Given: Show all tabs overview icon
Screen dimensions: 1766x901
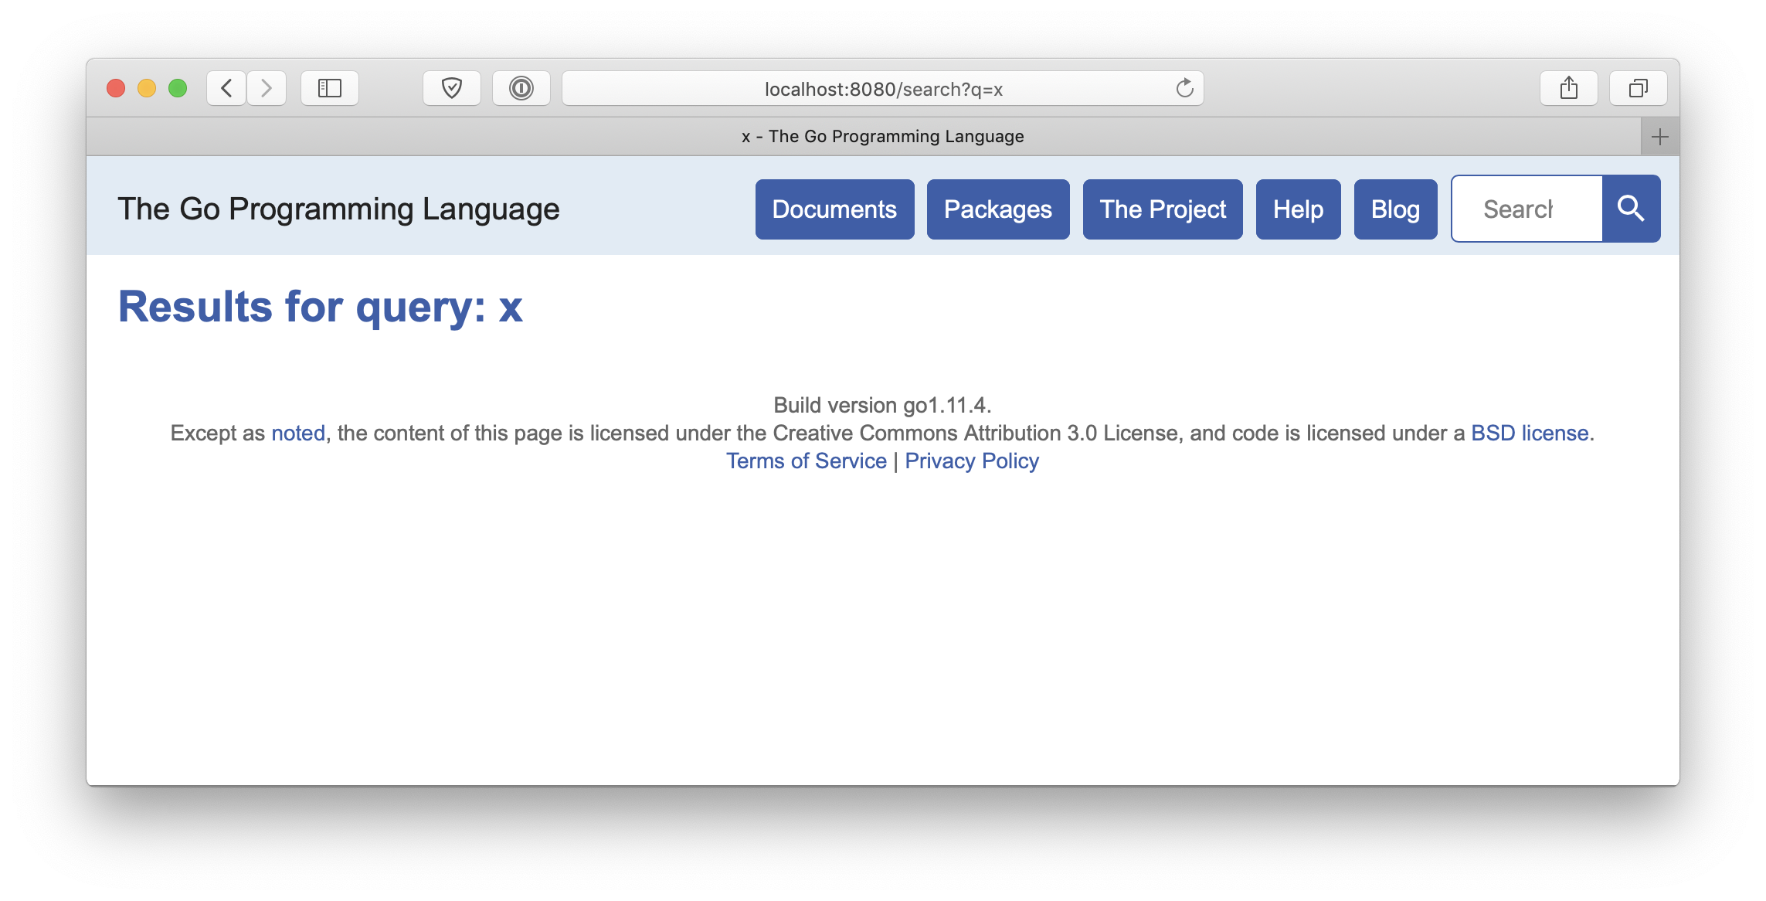Looking at the screenshot, I should [1638, 87].
